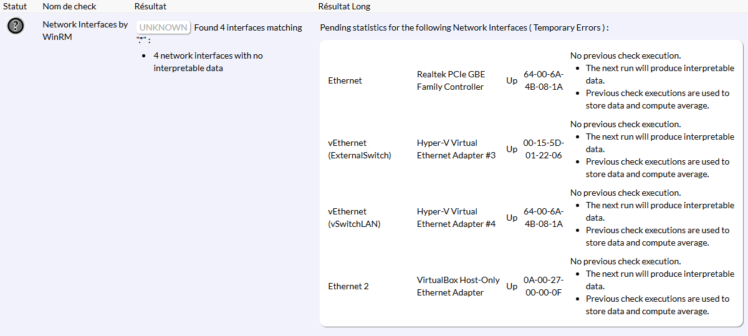
Task: Click the 'no interpretable data' bullet text
Action: point(208,62)
